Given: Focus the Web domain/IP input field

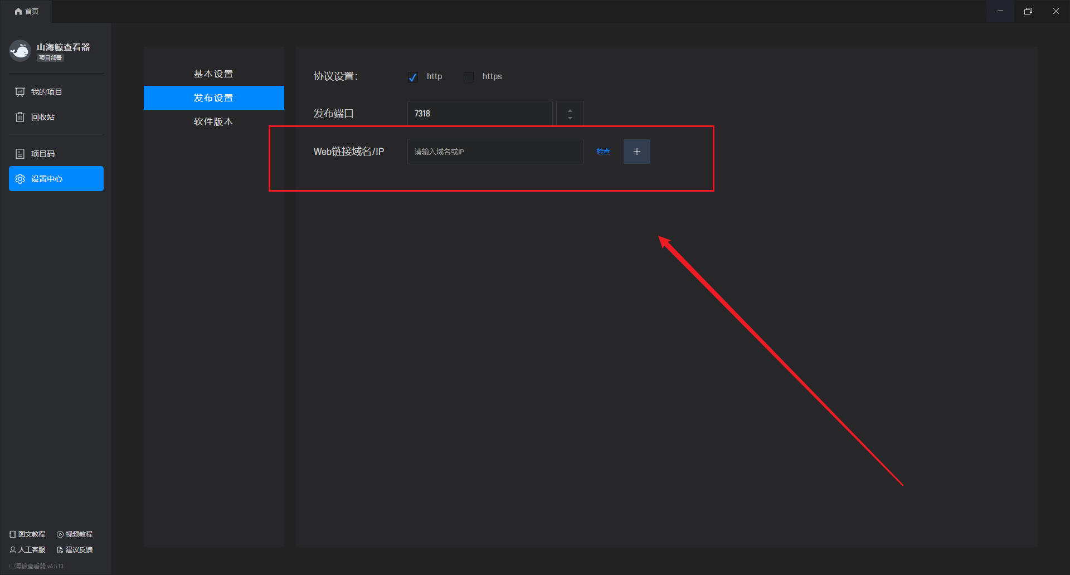Looking at the screenshot, I should 495,152.
